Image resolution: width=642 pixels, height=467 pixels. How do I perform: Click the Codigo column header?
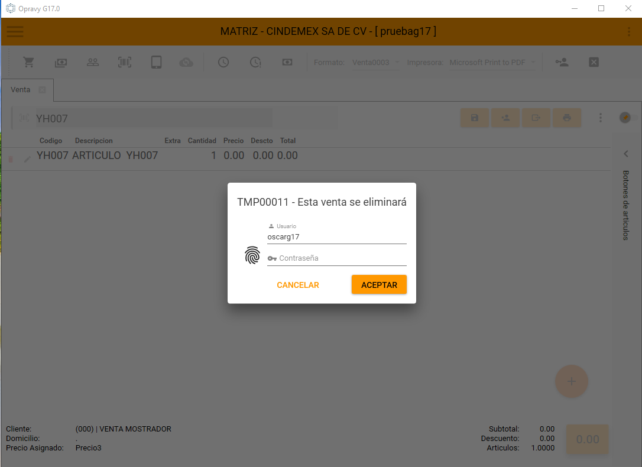pyautogui.click(x=51, y=140)
